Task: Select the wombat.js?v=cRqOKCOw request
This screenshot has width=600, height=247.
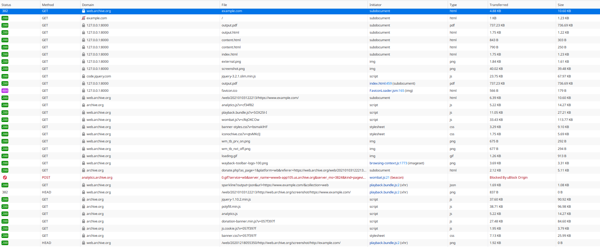Action: [300, 120]
